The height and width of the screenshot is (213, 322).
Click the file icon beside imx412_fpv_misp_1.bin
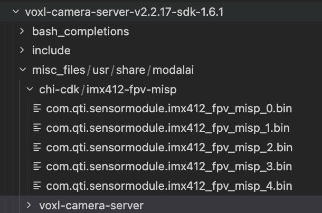pyautogui.click(x=37, y=128)
